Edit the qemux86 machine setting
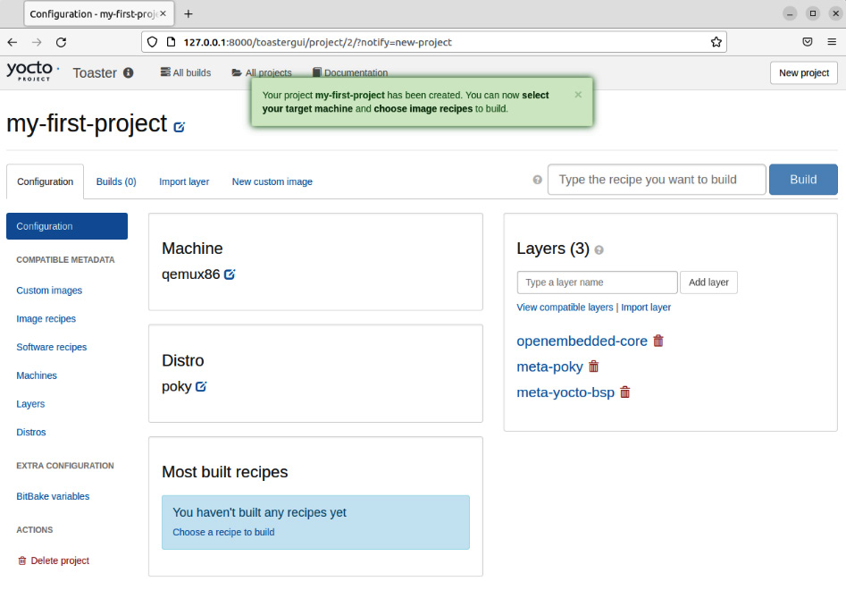Image resolution: width=846 pixels, height=590 pixels. 230,274
